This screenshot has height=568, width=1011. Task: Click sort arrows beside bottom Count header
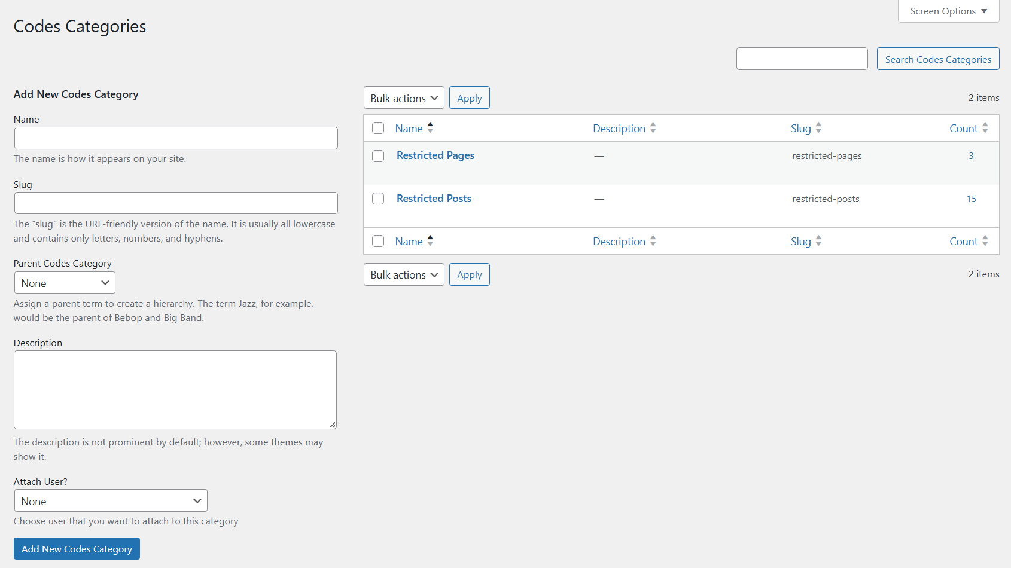click(x=985, y=241)
